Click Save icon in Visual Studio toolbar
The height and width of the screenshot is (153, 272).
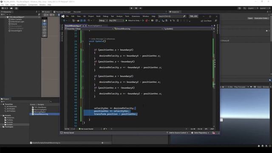[x=81, y=21]
